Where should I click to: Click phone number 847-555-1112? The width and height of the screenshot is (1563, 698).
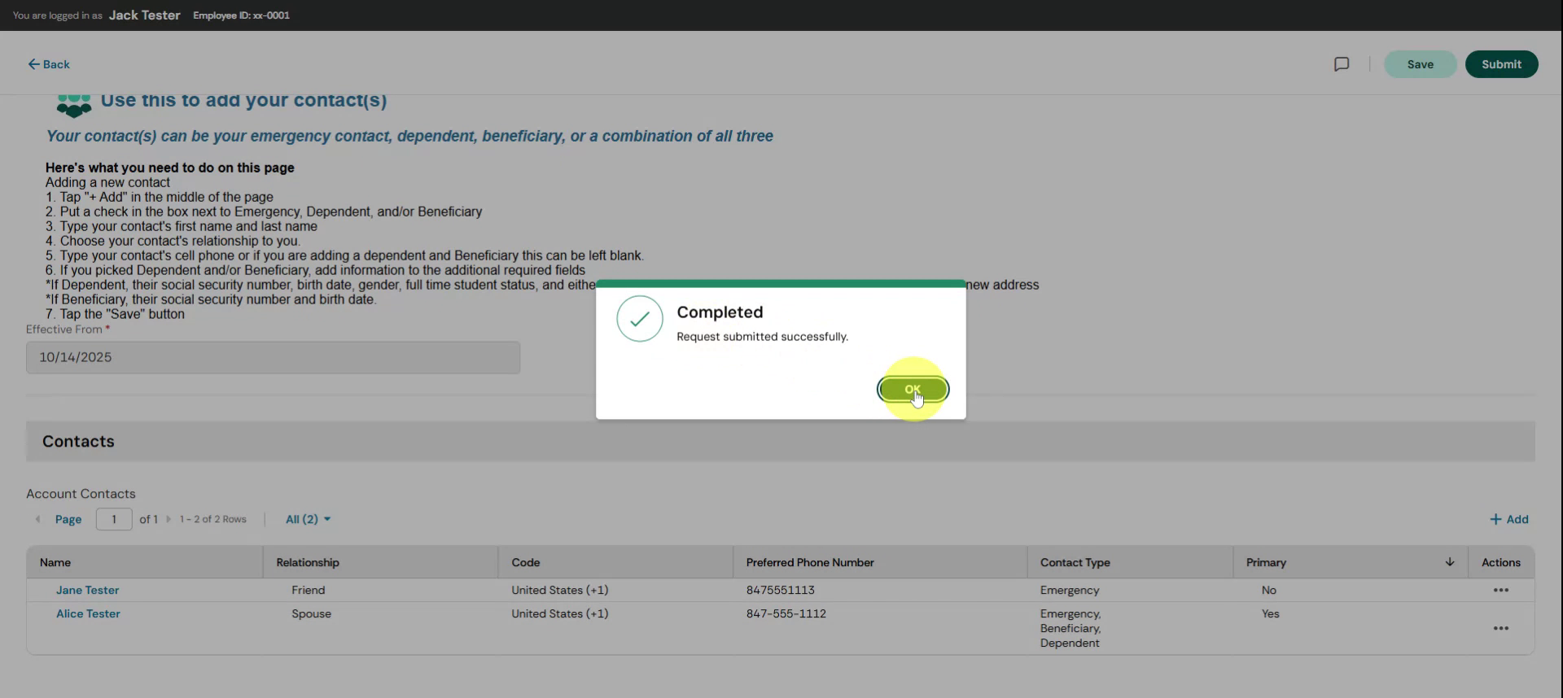[x=786, y=613]
